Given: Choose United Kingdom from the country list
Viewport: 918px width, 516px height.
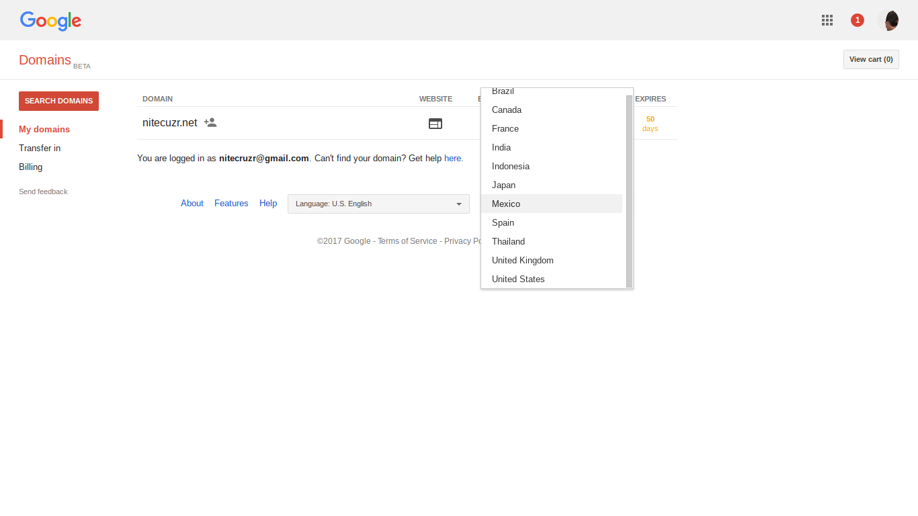Looking at the screenshot, I should 552,260.
